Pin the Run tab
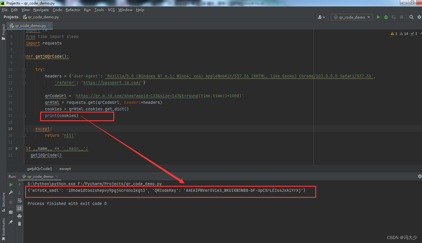Screen dimensions: 422x243 11,222
